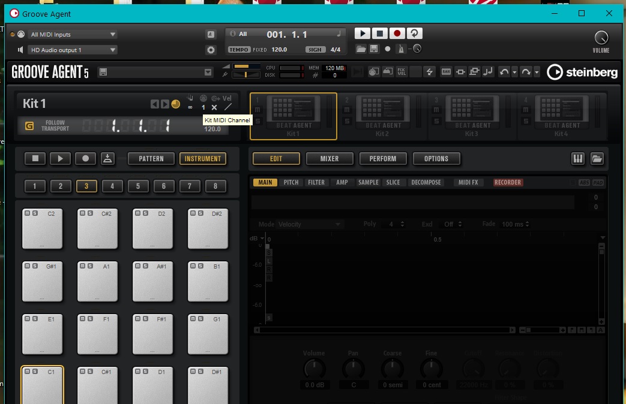This screenshot has width=626, height=404.
Task: Click the top transport Stop button
Action: click(380, 34)
